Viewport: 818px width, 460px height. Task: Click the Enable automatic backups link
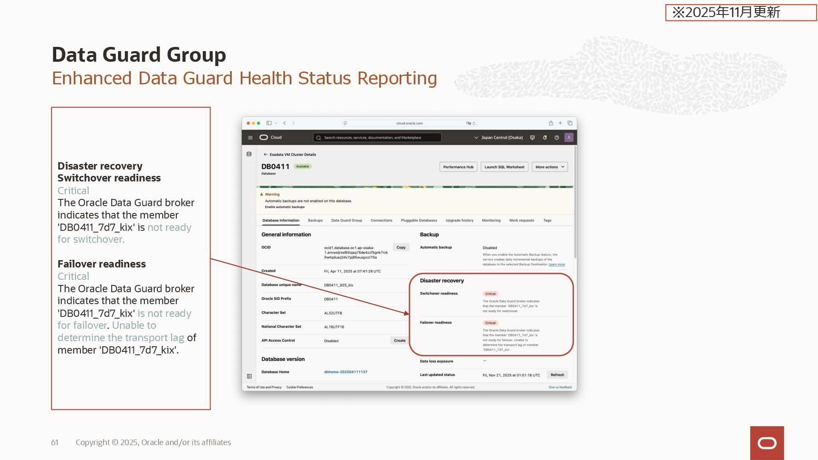(285, 207)
